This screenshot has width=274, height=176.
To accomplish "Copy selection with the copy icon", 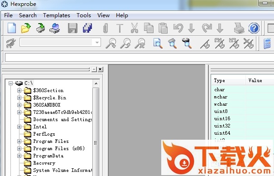I will (x=149, y=28).
